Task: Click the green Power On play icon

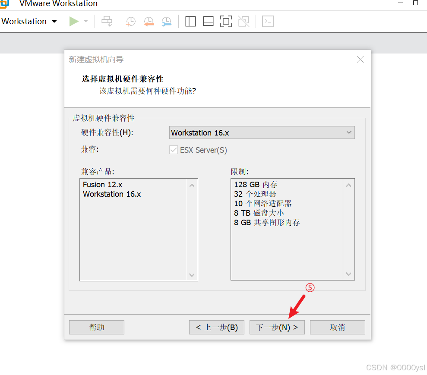Action: click(74, 21)
